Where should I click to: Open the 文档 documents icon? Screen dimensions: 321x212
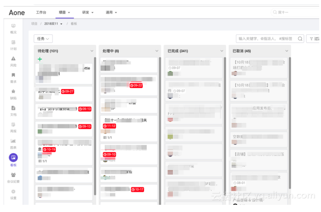point(13,108)
